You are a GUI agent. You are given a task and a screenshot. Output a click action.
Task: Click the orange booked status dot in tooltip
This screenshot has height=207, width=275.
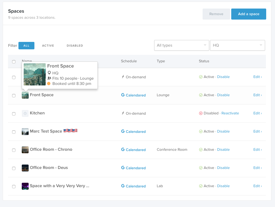pos(49,84)
